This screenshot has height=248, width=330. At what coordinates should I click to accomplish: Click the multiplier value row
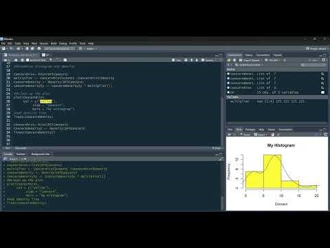coord(276,101)
